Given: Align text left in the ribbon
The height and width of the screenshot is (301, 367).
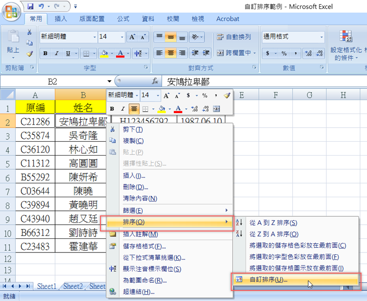Looking at the screenshot, I should 159,53.
